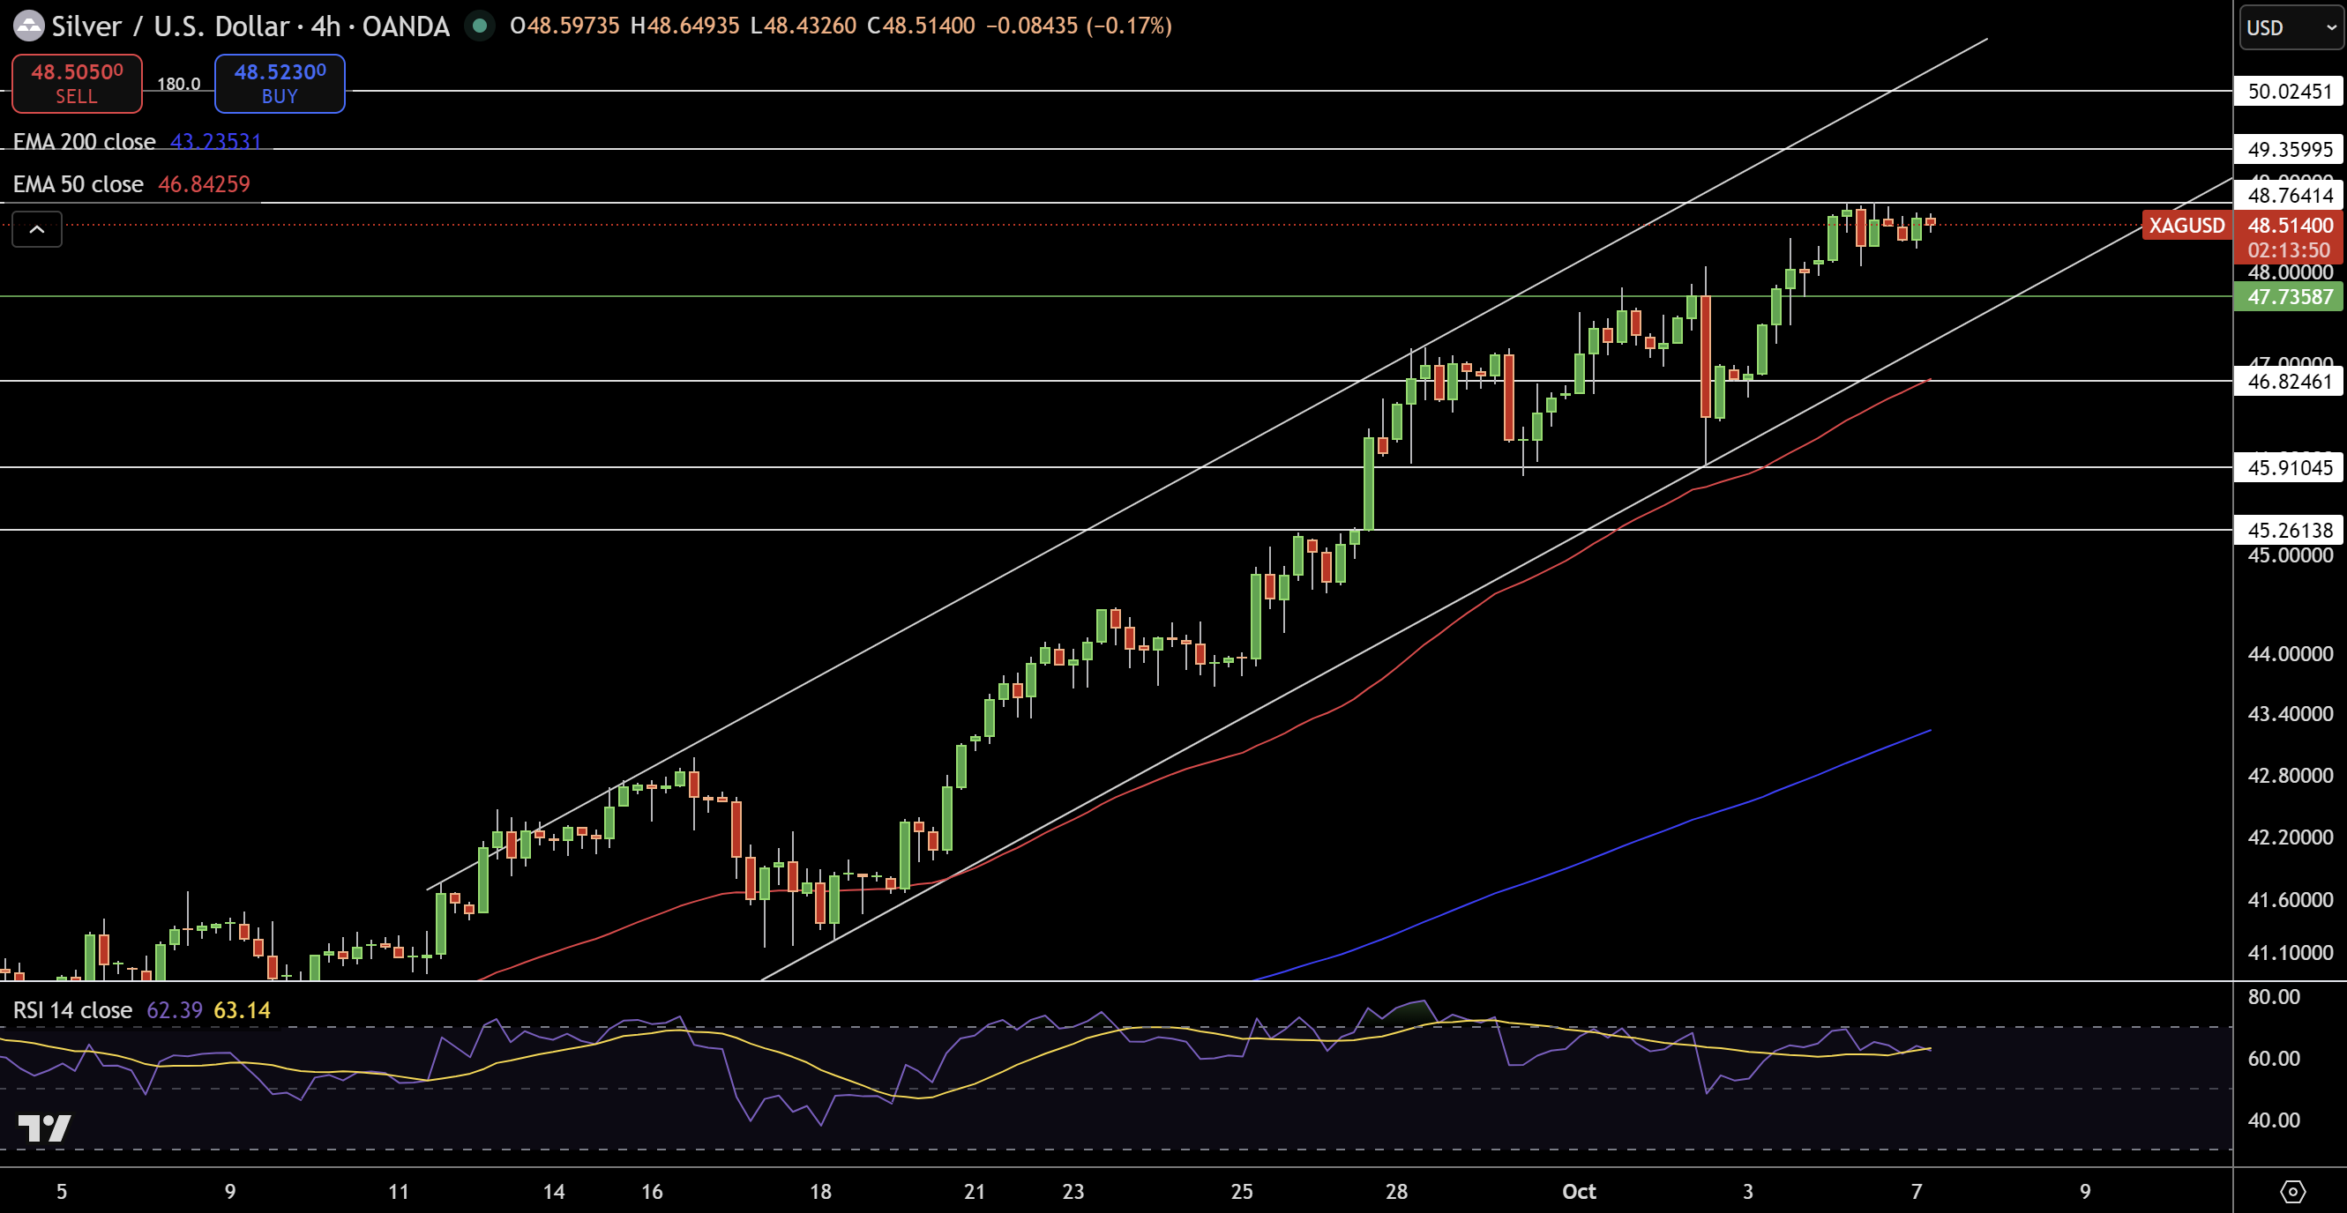Click the current price 48.51400 label
Image resolution: width=2347 pixels, height=1213 pixels.
2289,225
